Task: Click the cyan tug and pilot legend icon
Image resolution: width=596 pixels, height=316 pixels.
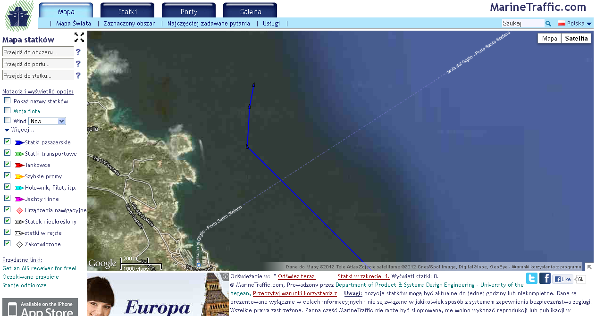Action: point(19,188)
